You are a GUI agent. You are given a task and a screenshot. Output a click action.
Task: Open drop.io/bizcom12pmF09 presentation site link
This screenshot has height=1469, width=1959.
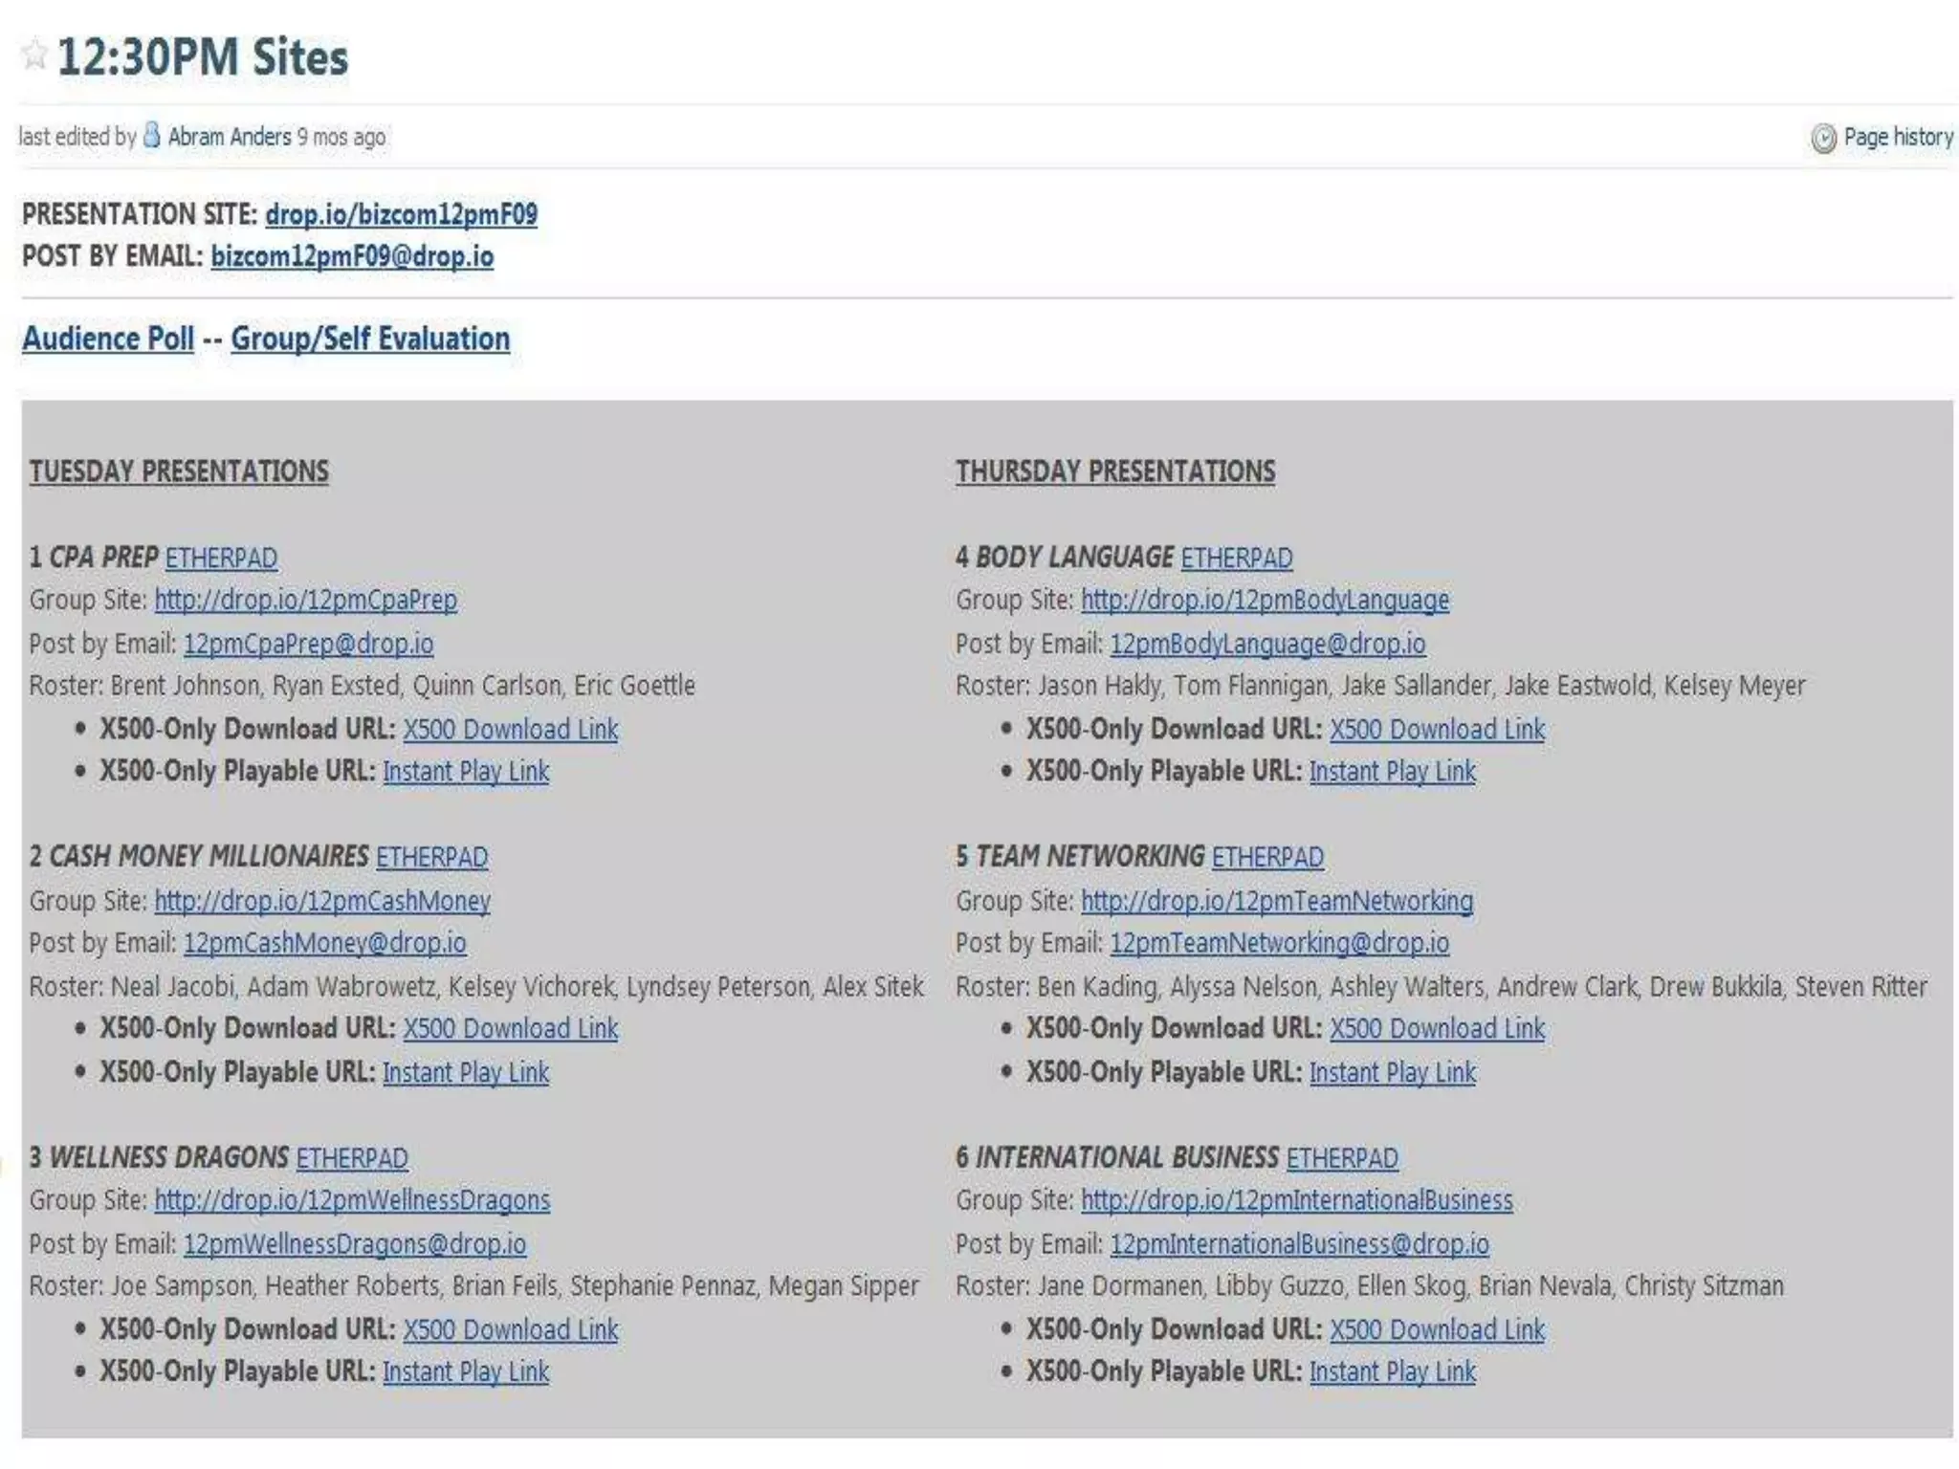tap(401, 214)
